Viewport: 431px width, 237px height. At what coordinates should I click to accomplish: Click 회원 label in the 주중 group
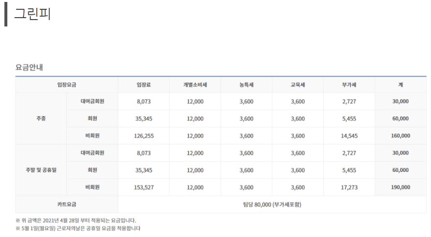92,118
